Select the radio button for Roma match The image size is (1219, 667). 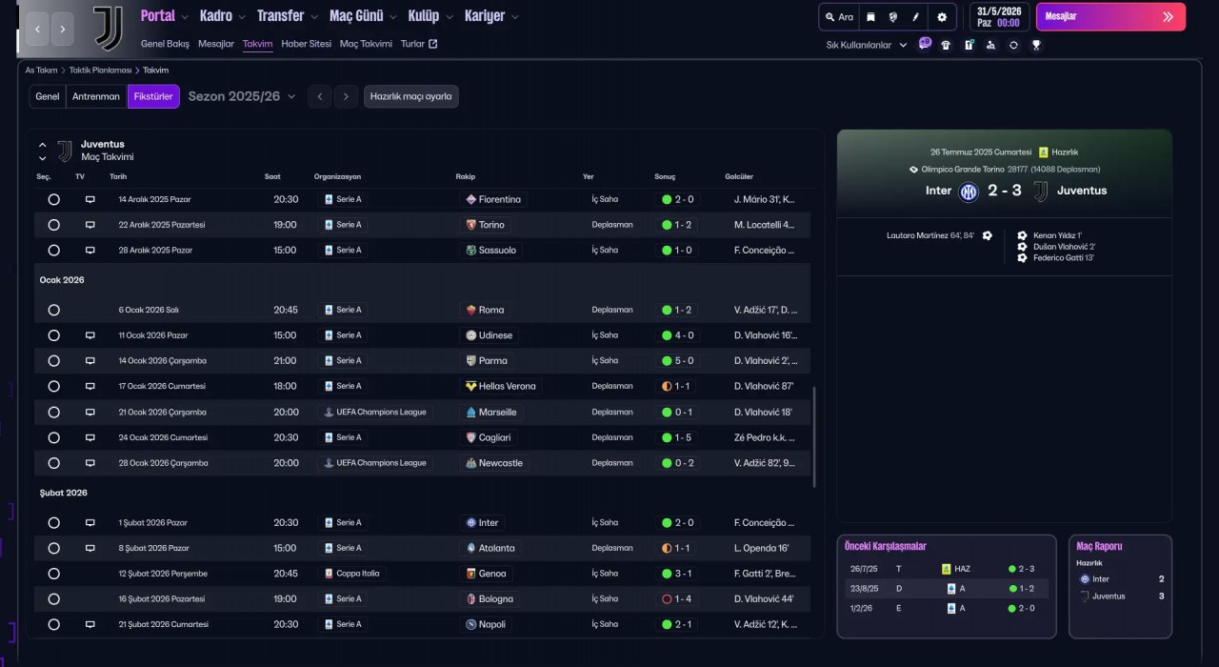coord(53,311)
